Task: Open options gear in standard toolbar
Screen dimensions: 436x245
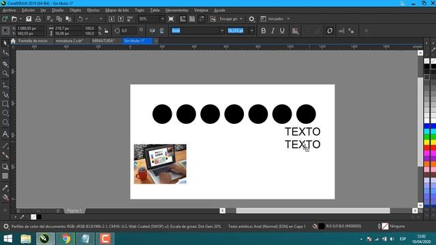Action: click(251, 19)
